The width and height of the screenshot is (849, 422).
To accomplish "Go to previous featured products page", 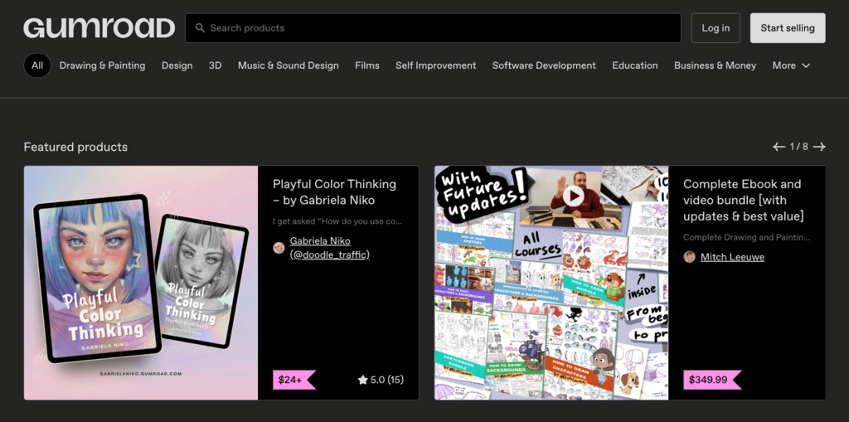I will (x=779, y=147).
